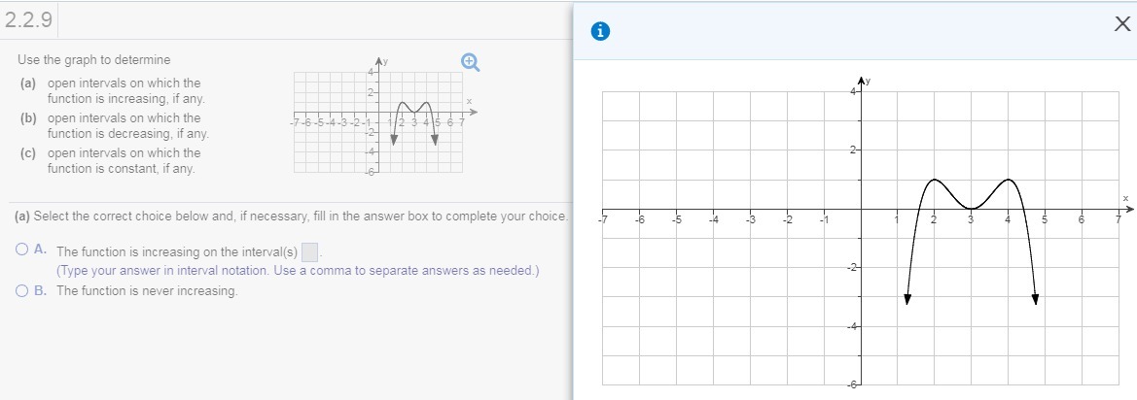Click left downward arrowhead on enlarged graph
Viewport: 1137px width, 400px height.
pos(907,298)
